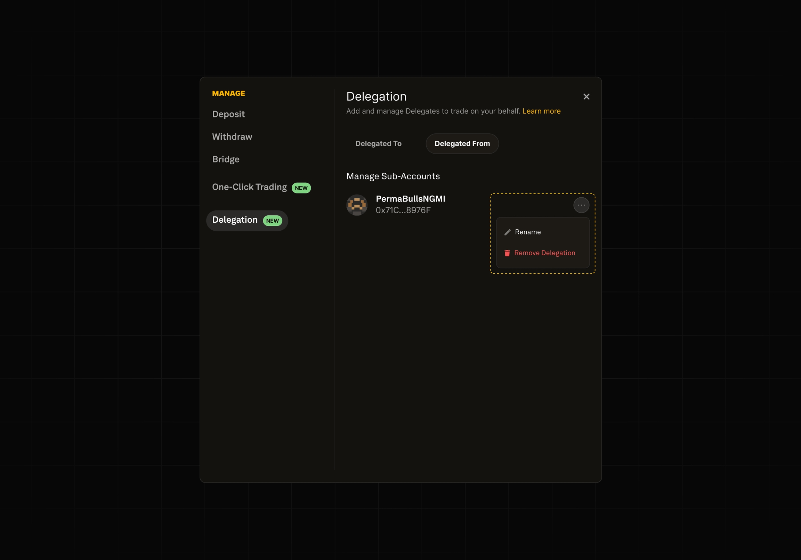Click the pencil icon beside Rename
The image size is (801, 560).
coord(508,232)
